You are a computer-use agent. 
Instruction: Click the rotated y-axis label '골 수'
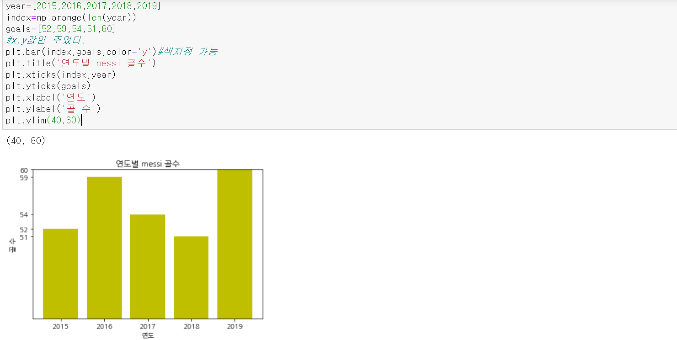coord(12,244)
